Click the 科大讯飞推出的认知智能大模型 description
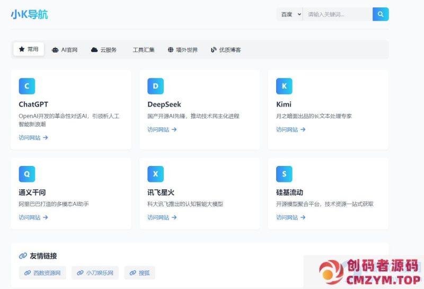Screen dimensions: 424x289 click(x=185, y=204)
